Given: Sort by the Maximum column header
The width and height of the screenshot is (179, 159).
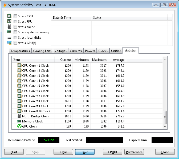Looking at the screenshot, I should [99, 60].
